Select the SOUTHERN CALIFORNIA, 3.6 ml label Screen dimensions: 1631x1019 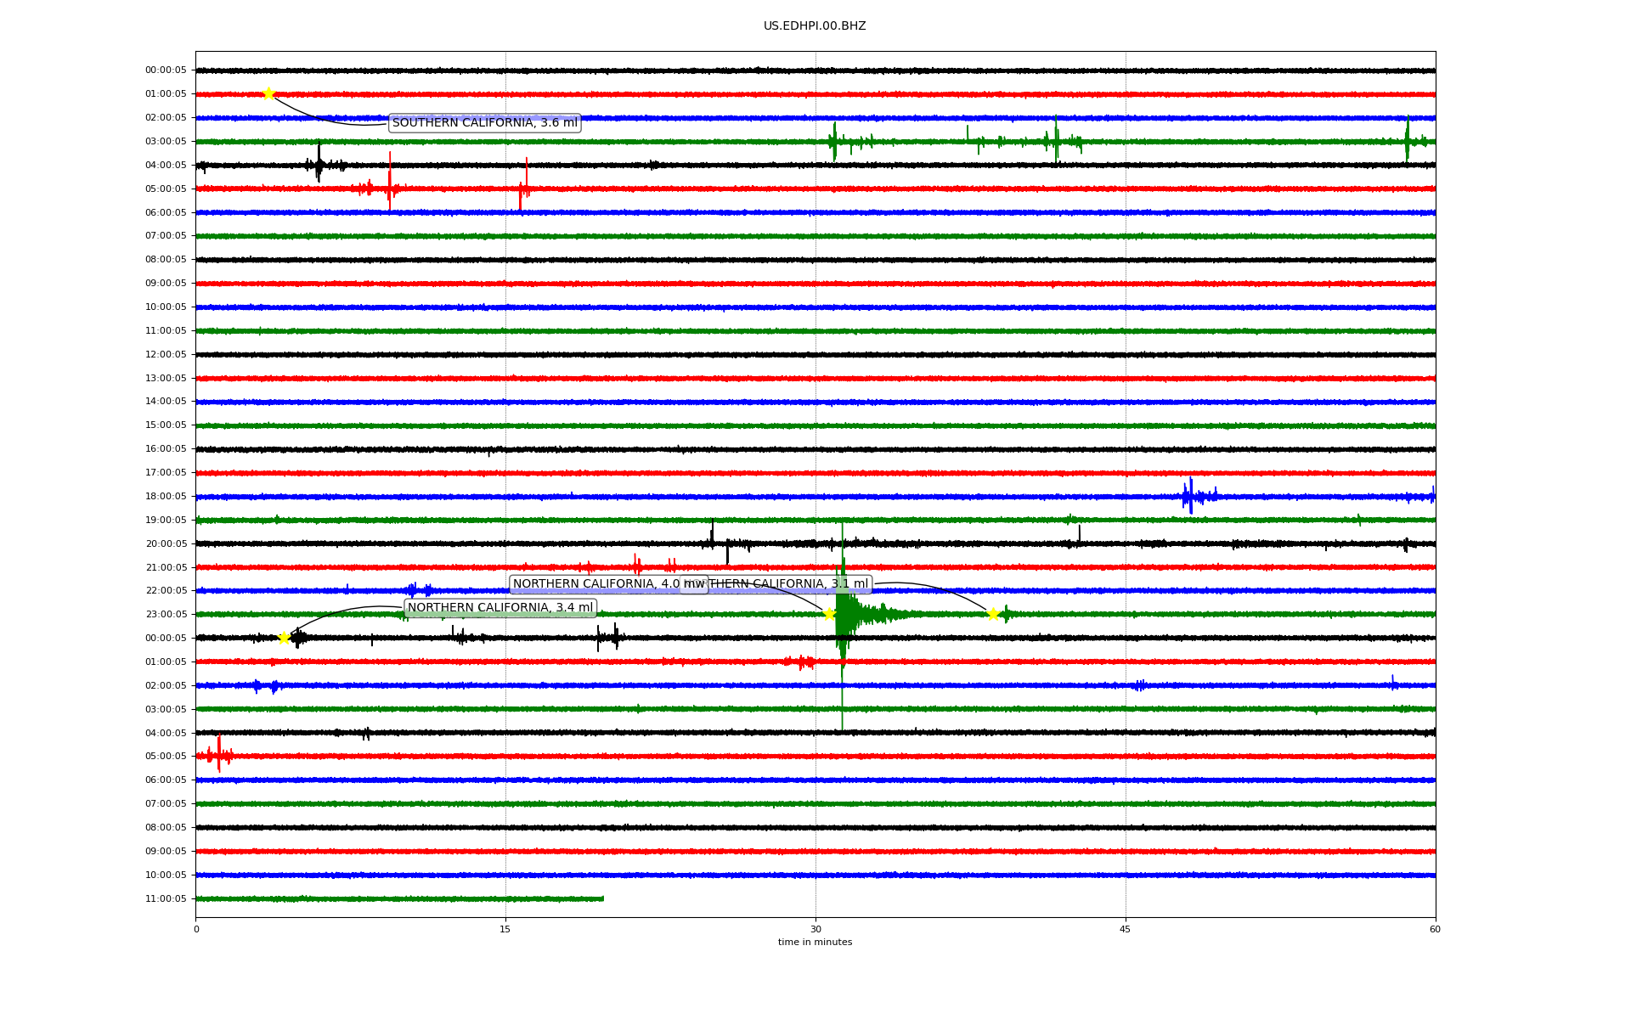(484, 123)
